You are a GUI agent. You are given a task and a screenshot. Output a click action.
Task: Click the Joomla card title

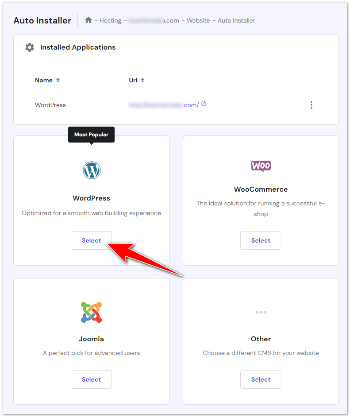pos(92,339)
